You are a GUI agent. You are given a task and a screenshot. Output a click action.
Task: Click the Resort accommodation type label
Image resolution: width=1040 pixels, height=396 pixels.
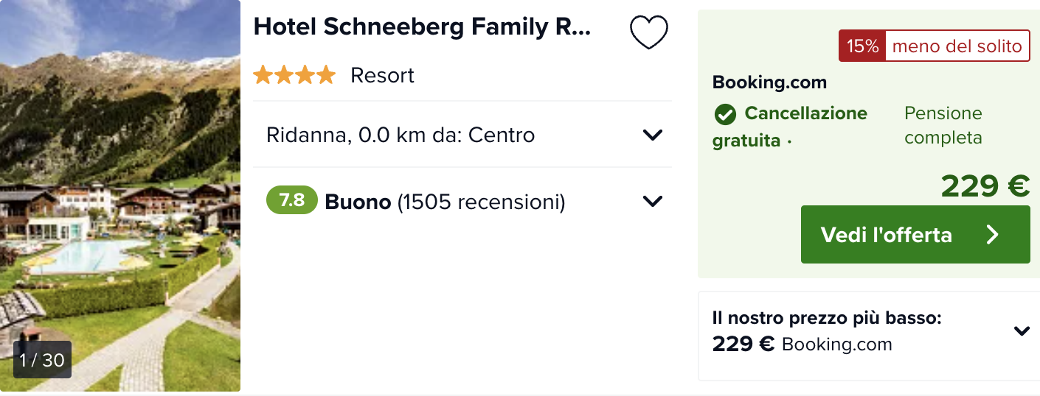click(x=382, y=75)
